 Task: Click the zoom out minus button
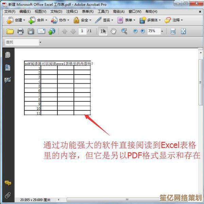tap(135, 31)
